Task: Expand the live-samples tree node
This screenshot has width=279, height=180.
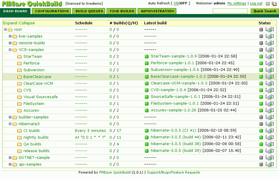Action: point(10,36)
